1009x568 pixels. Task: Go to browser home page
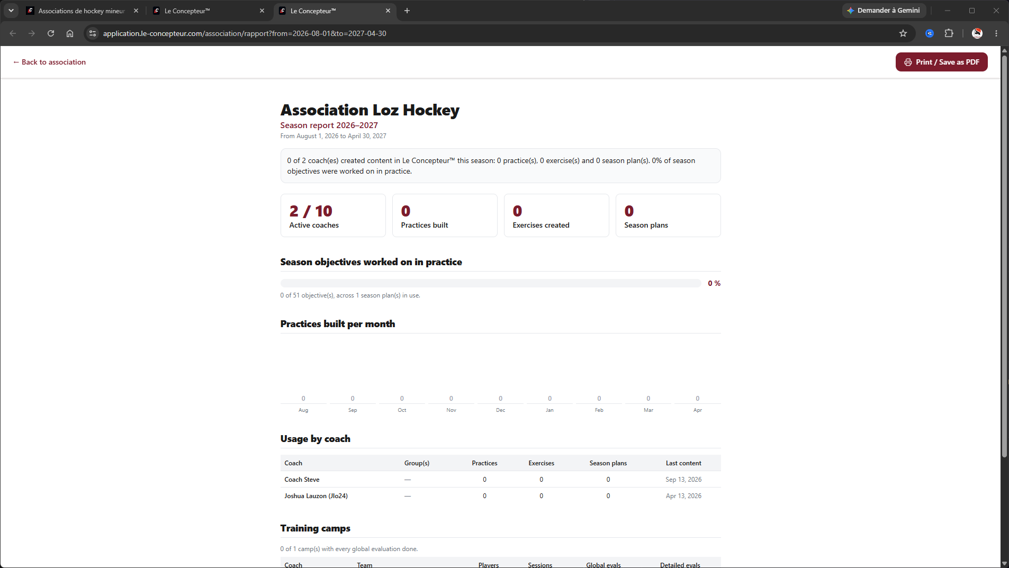(x=70, y=33)
